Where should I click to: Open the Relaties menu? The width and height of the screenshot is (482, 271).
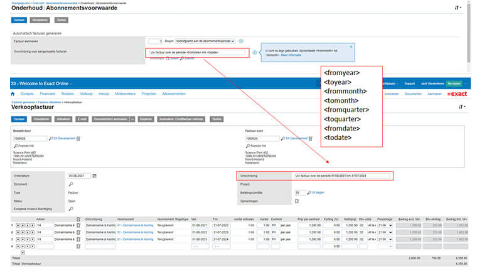[68, 93]
